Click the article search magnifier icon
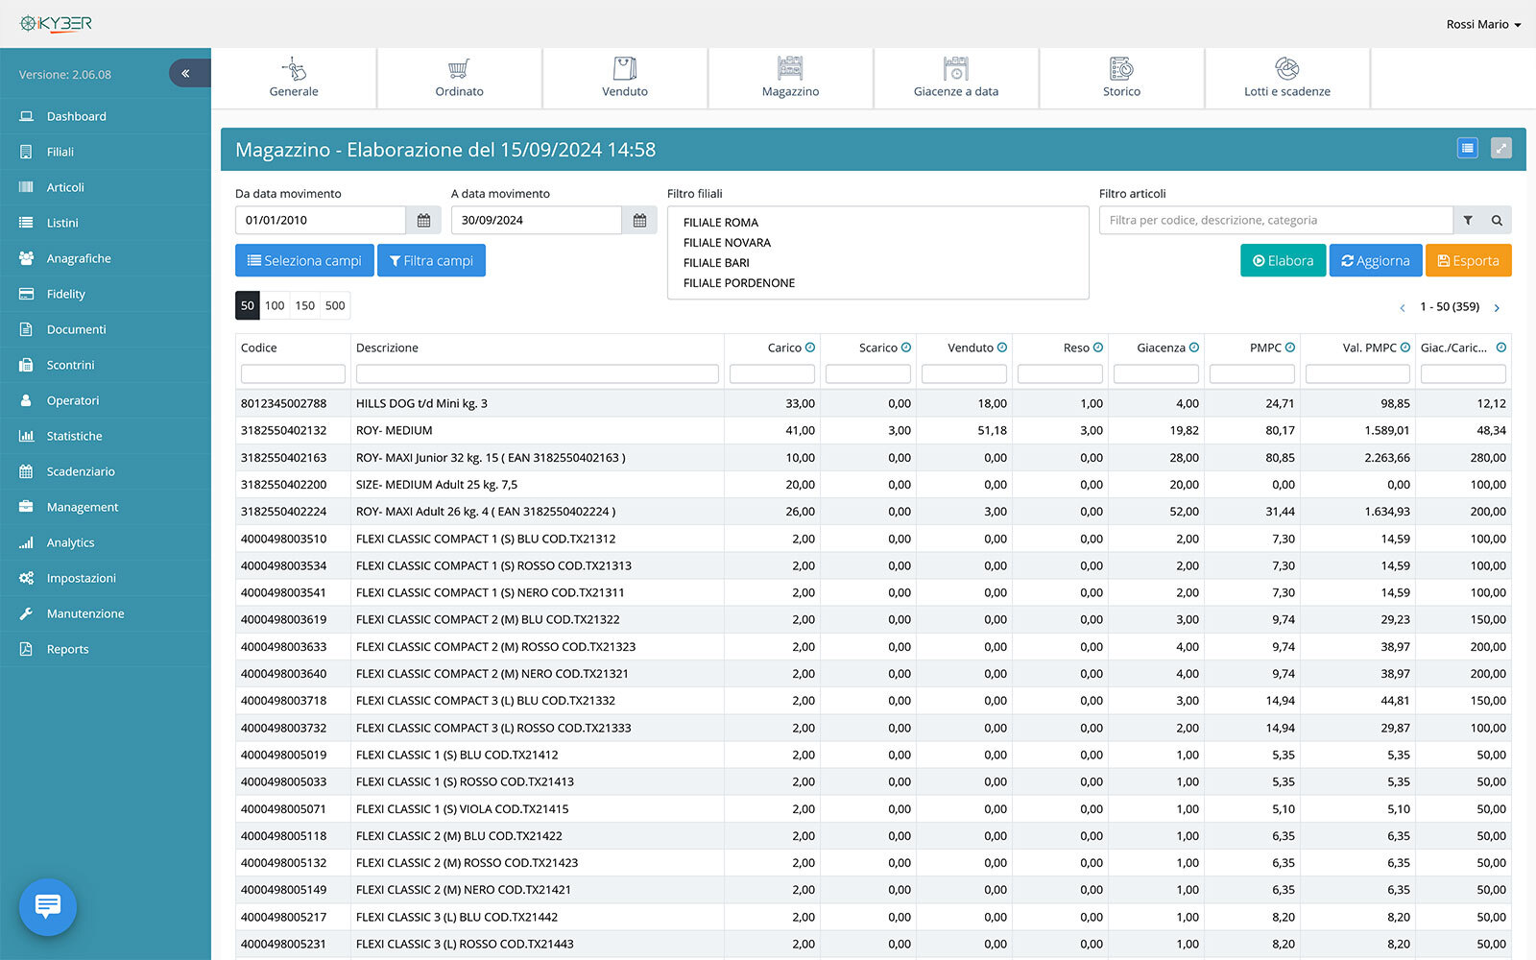Image resolution: width=1536 pixels, height=960 pixels. tap(1497, 221)
